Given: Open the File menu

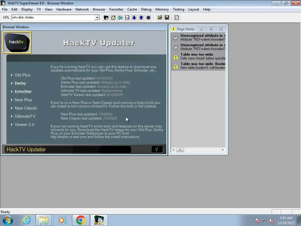Looking at the screenshot, I should point(5,9).
